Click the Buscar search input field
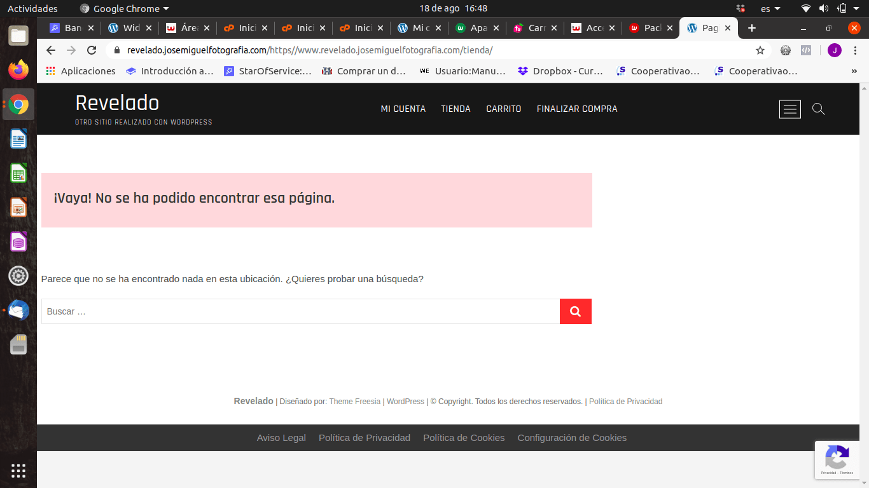The image size is (869, 488). [x=300, y=311]
